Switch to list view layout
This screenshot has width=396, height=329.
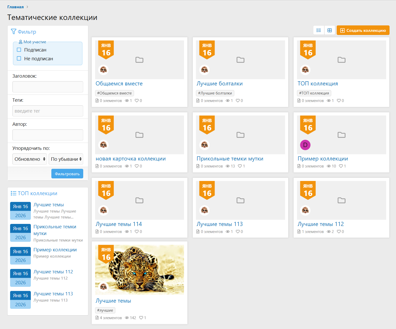pyautogui.click(x=319, y=30)
